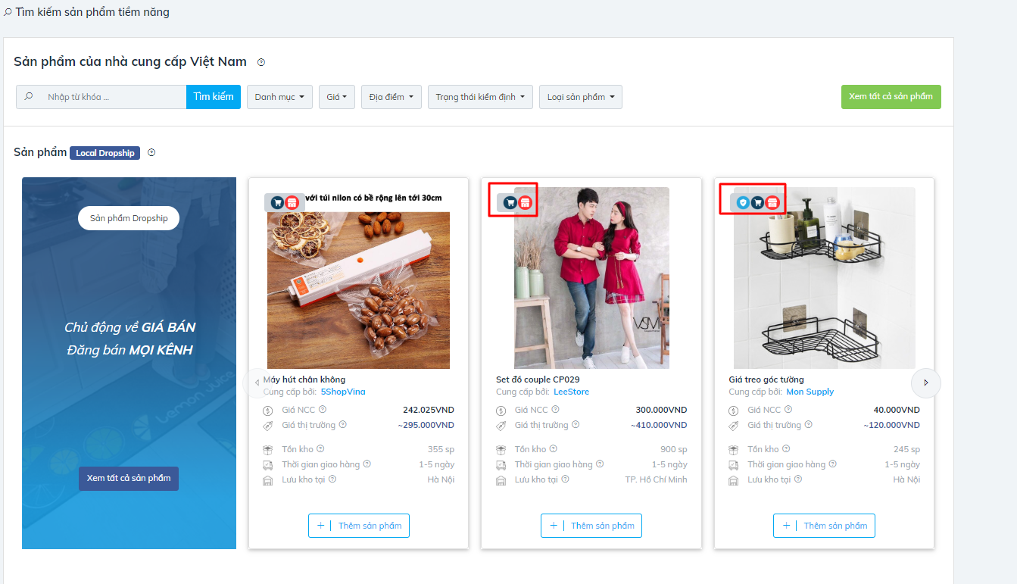Click help icon beside Tồn kho on Máy hút chân không
Image resolution: width=1017 pixels, height=584 pixels.
pyautogui.click(x=320, y=449)
